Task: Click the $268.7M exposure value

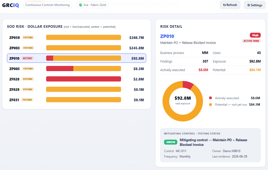Action: click(136, 38)
